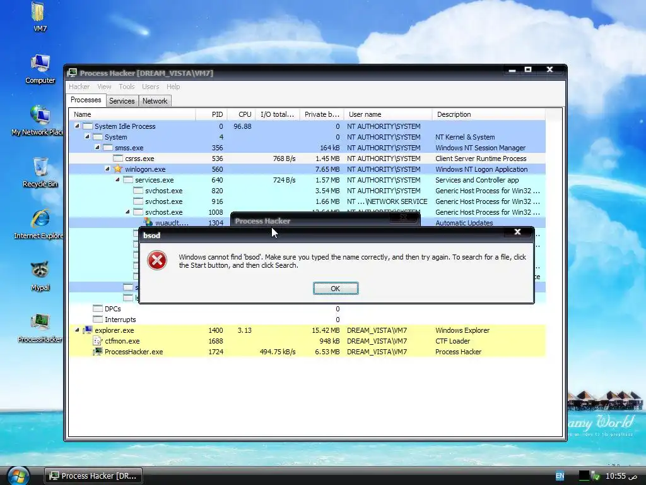Click the Windows NT Session Manager description
The height and width of the screenshot is (485, 646).
(x=480, y=148)
